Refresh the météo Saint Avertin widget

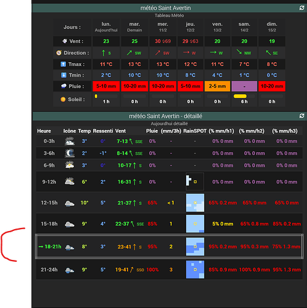pyautogui.click(x=301, y=8)
